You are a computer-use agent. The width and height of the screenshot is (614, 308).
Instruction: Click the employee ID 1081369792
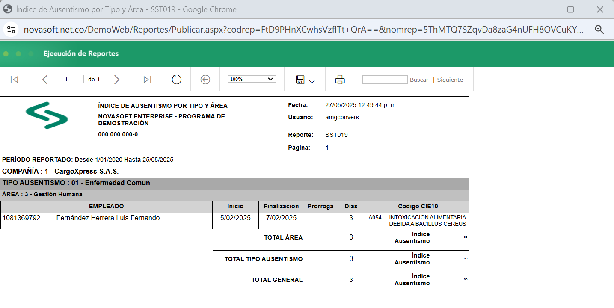21,218
